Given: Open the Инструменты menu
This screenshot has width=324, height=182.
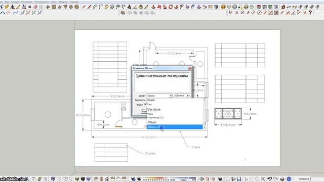Looking at the screenshot, I should [42, 2].
